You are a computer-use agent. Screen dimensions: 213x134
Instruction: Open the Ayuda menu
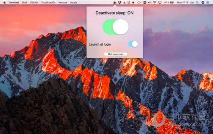(x=73, y=2)
